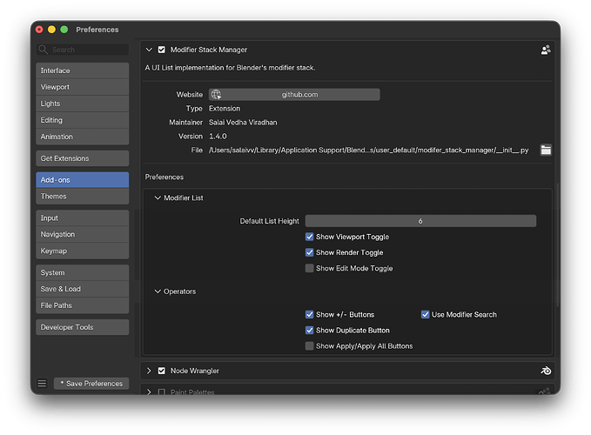The image size is (591, 435).
Task: Uncheck Show Viewport Toggle
Action: coord(309,237)
